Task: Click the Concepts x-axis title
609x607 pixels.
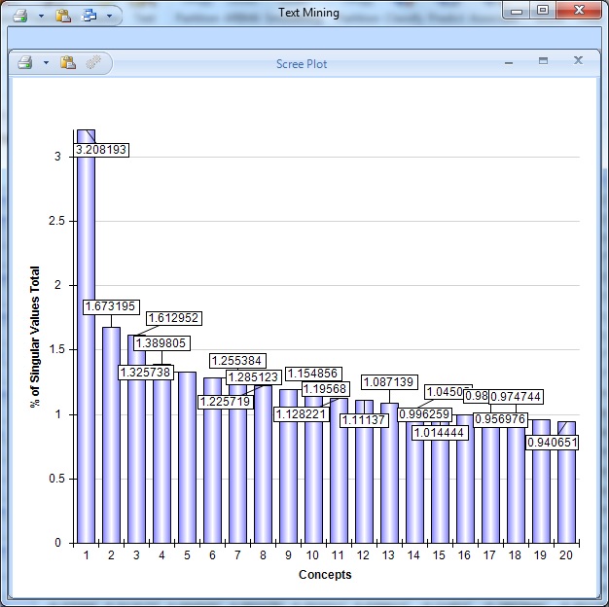Action: click(325, 574)
